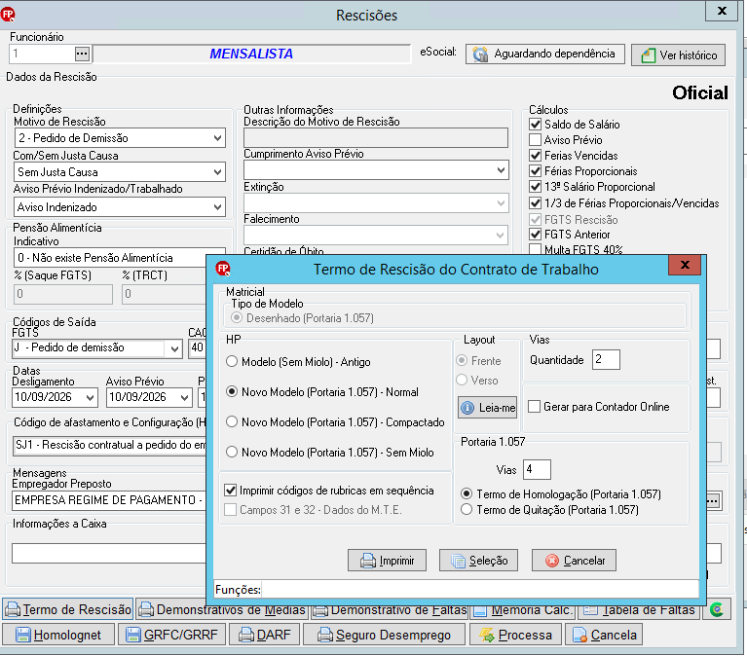This screenshot has height=656, width=747.
Task: Toggle 13º Salário Proporcional checkbox
Action: (x=536, y=187)
